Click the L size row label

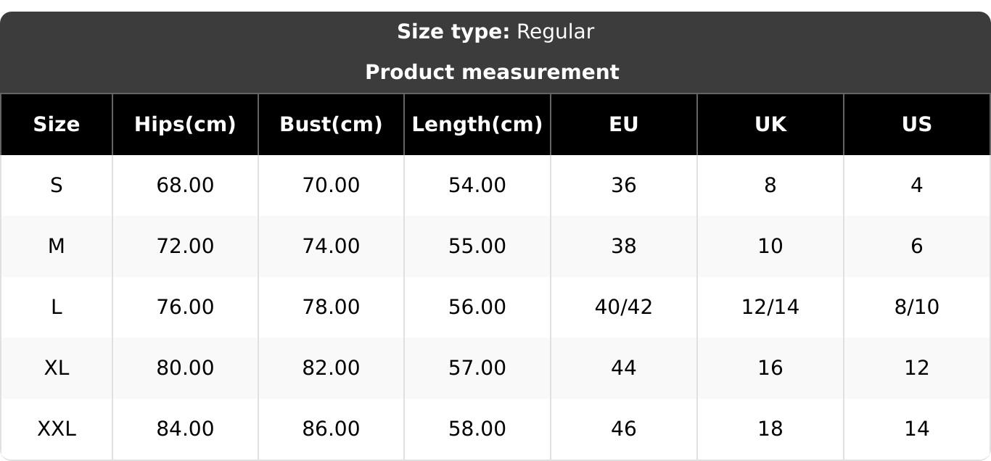57,307
